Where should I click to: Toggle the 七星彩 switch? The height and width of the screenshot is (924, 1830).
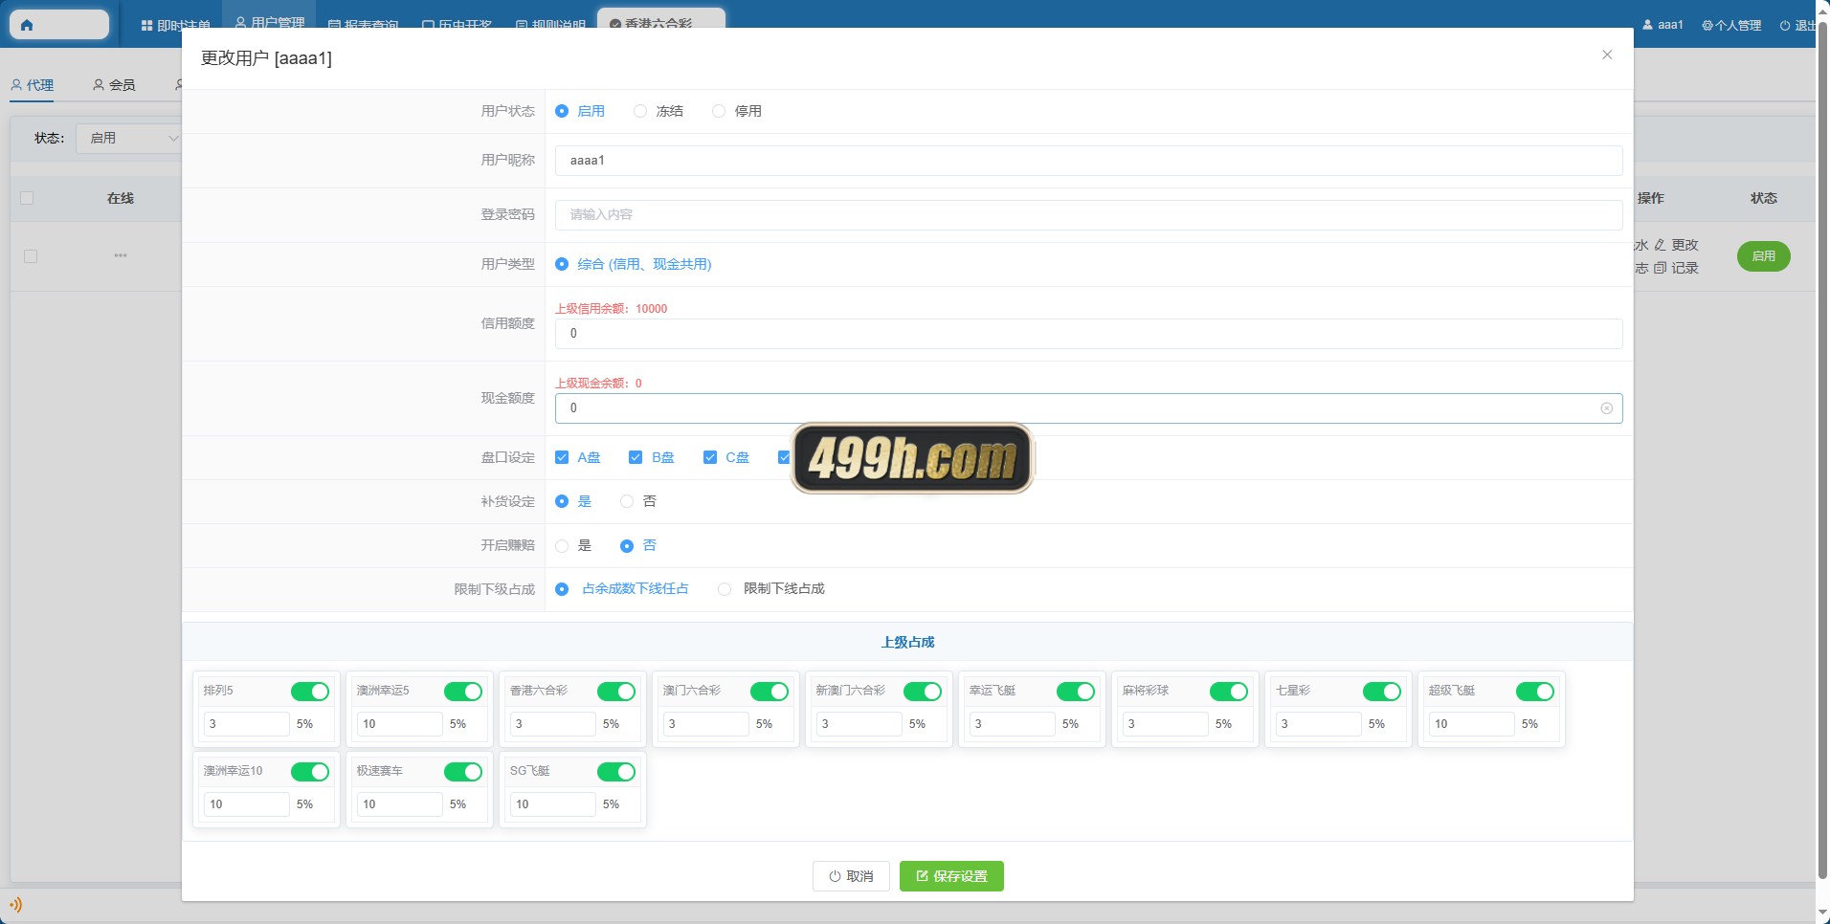(1382, 692)
